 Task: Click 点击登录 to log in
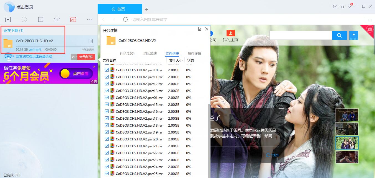pyautogui.click(x=25, y=7)
